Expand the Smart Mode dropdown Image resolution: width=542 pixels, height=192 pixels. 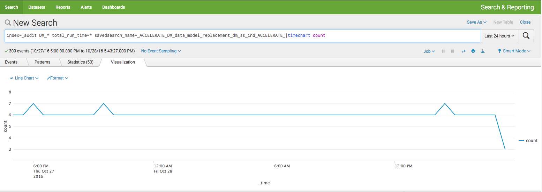(x=514, y=51)
